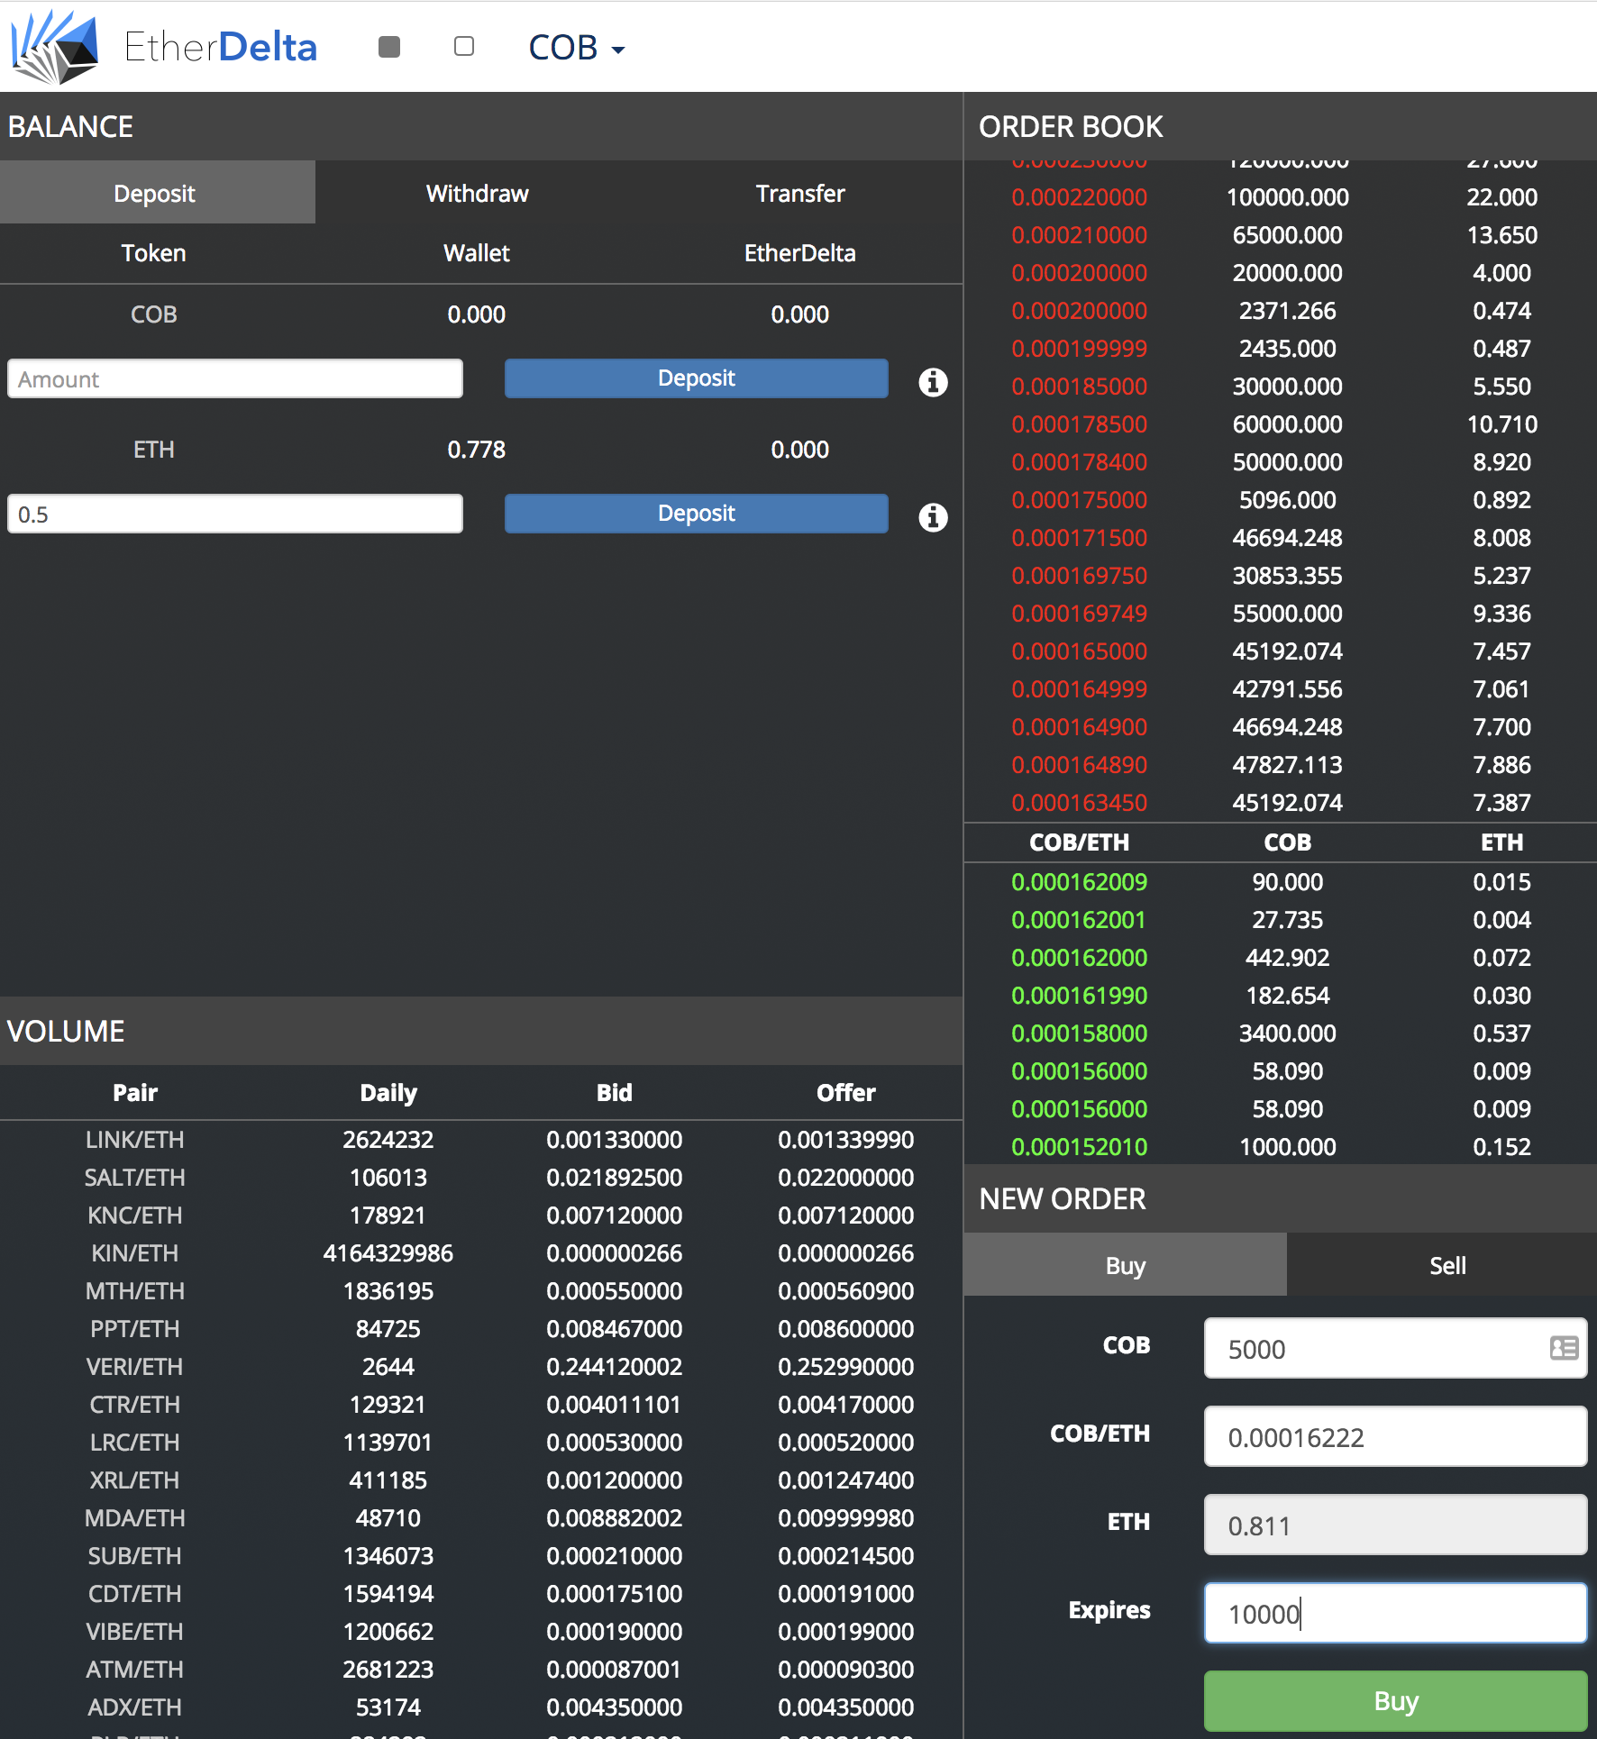
Task: Click the EtherDelta logo icon
Action: [55, 47]
